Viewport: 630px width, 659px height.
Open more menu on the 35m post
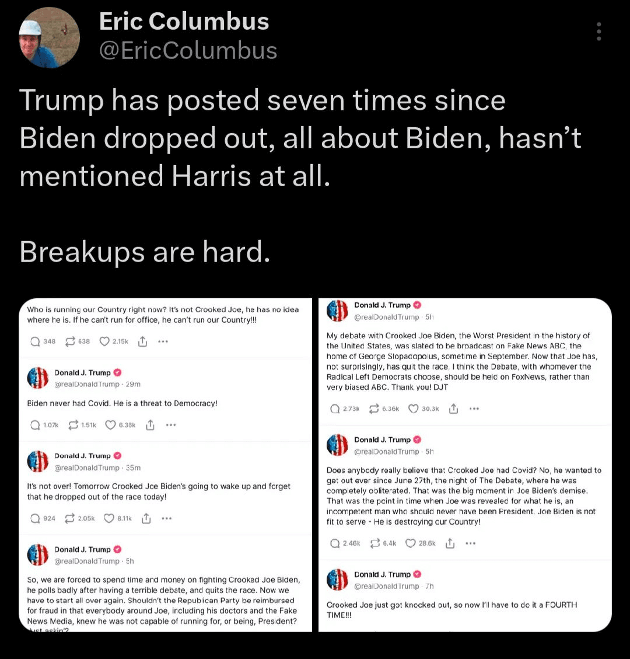pos(167,518)
